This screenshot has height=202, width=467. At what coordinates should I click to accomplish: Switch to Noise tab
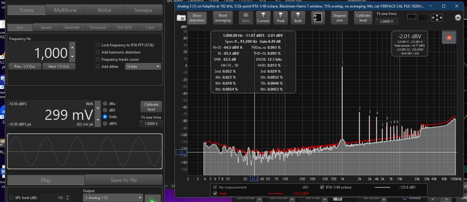[x=104, y=10]
